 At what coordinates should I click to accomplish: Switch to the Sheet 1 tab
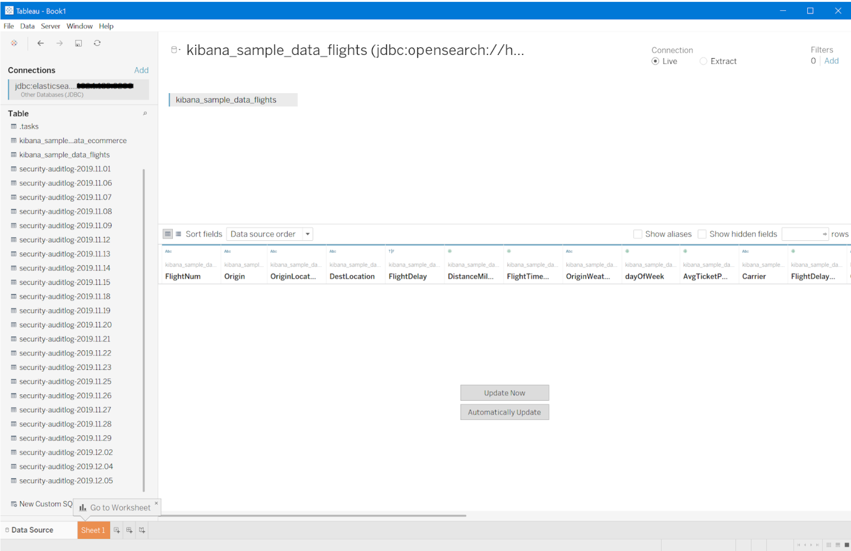[93, 530]
